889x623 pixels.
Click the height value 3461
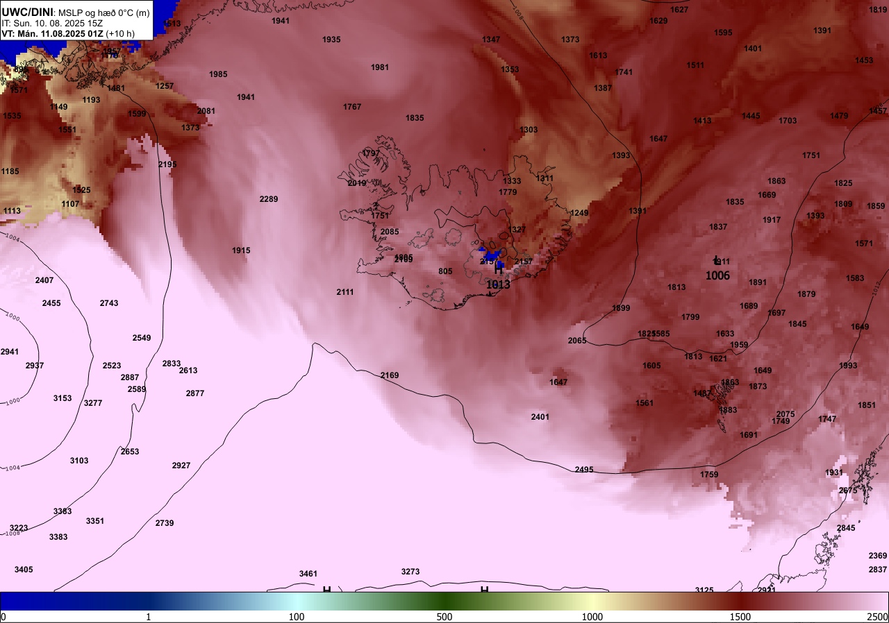coord(308,574)
